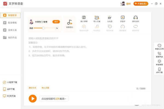Click the ér 儿化音 icon

click(x=110, y=17)
